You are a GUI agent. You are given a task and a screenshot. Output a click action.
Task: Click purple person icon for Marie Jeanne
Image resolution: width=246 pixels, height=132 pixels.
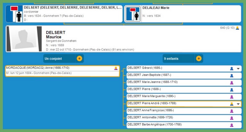coord(232,83)
